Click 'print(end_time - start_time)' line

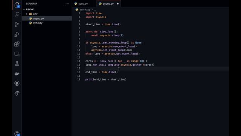[106, 79]
